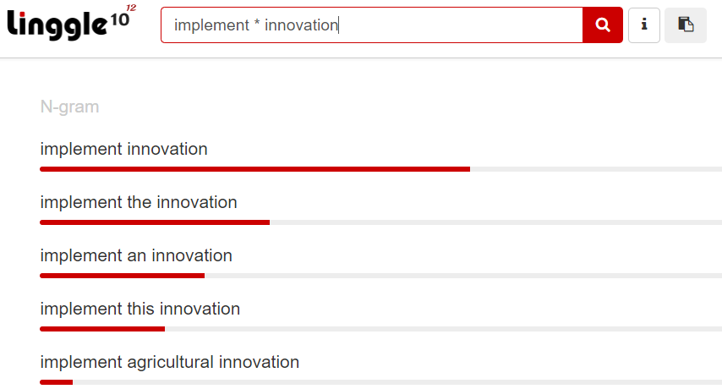Screen dimensions: 722x389
Task: Select the "implement innovation" result
Action: pos(124,149)
